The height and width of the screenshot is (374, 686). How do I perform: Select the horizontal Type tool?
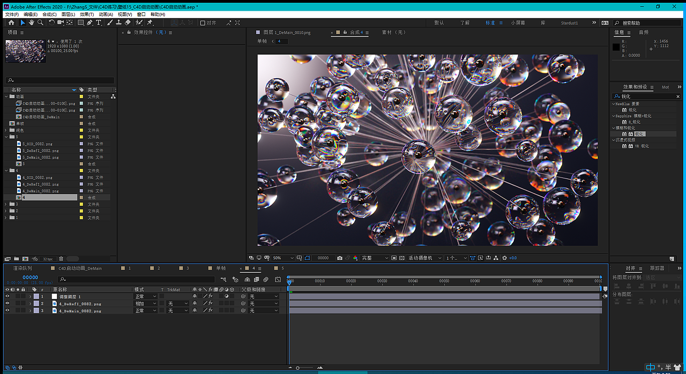[99, 23]
